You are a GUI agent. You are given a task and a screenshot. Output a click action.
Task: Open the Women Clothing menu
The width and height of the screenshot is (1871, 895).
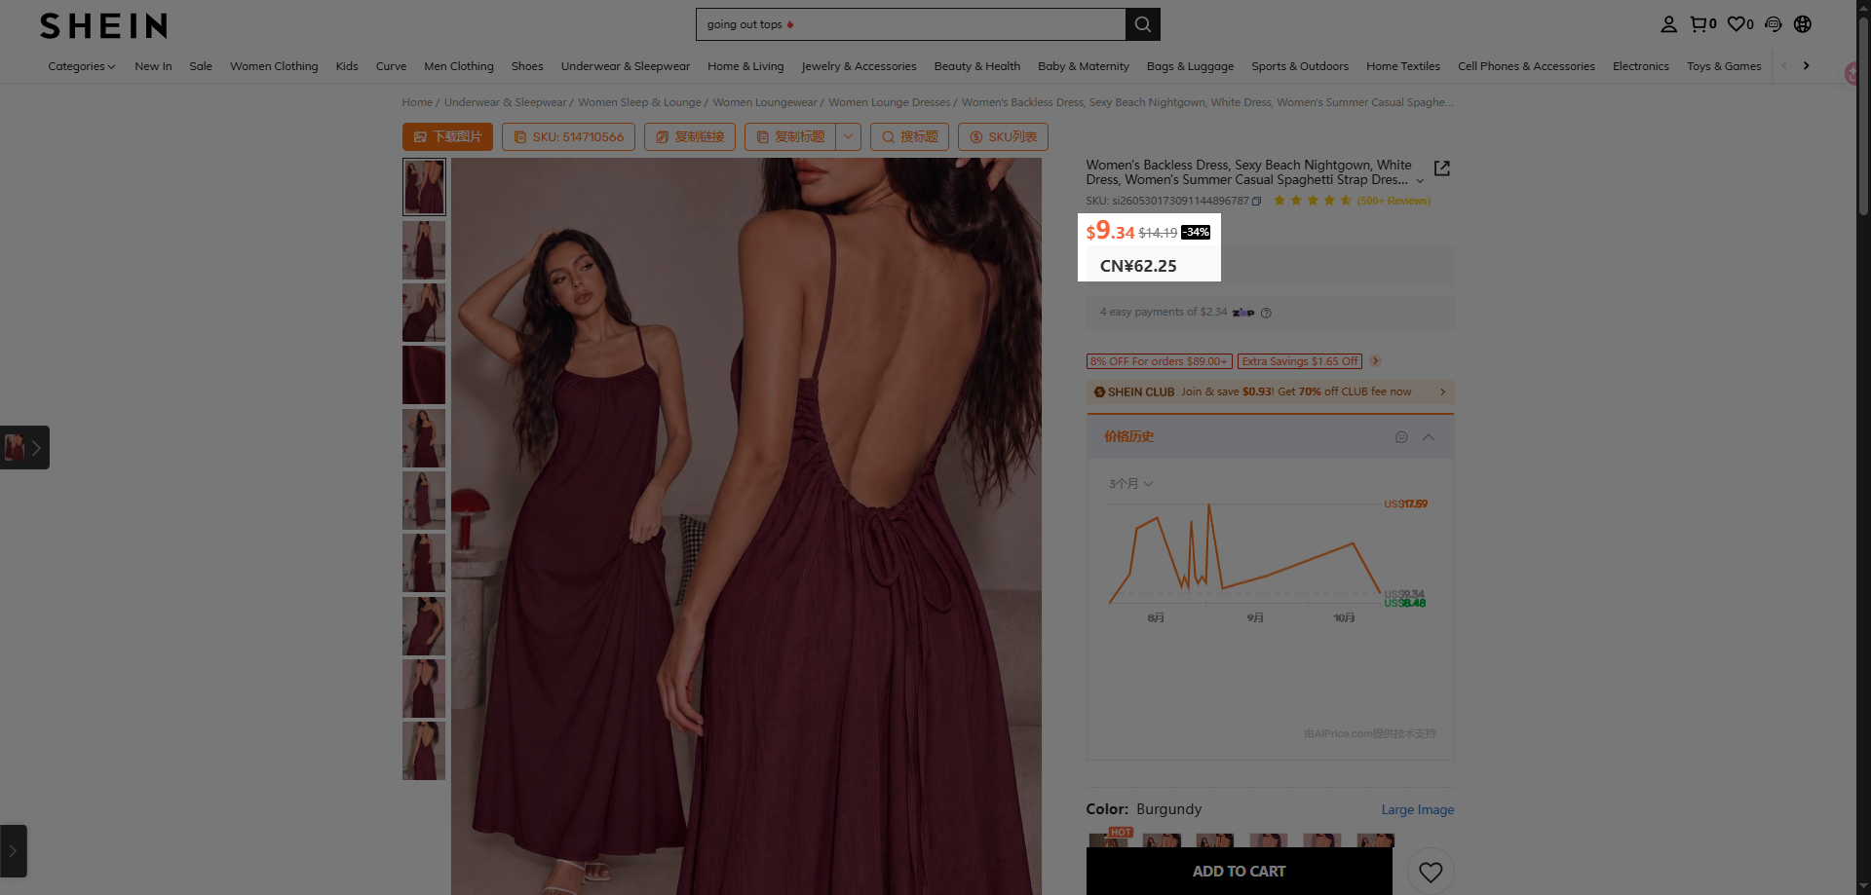click(274, 66)
